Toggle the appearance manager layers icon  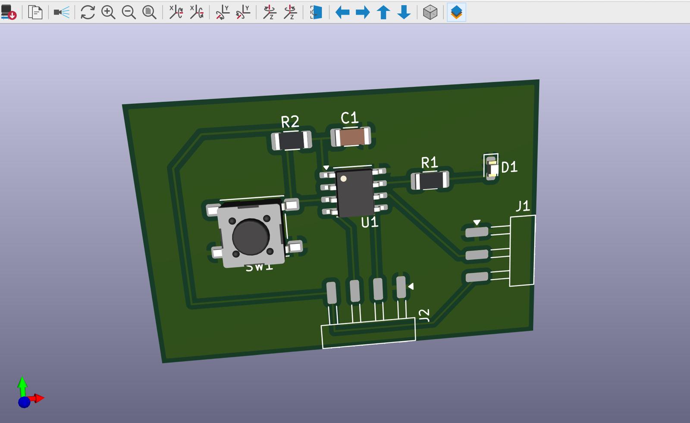point(456,12)
